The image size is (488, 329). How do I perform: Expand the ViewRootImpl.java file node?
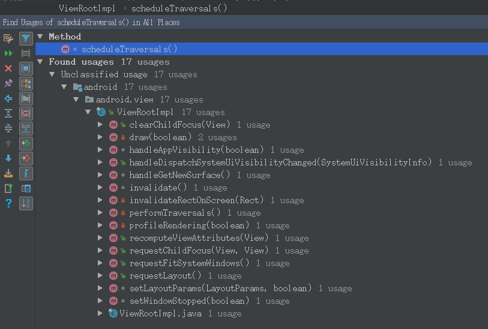pyautogui.click(x=100, y=313)
